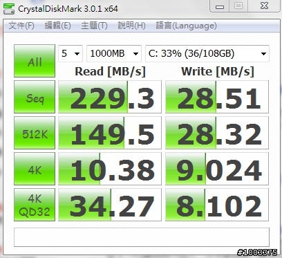Image resolution: width=282 pixels, height=258 pixels.
Task: Close the CrystalDiskMark window
Action: [x=264, y=6]
